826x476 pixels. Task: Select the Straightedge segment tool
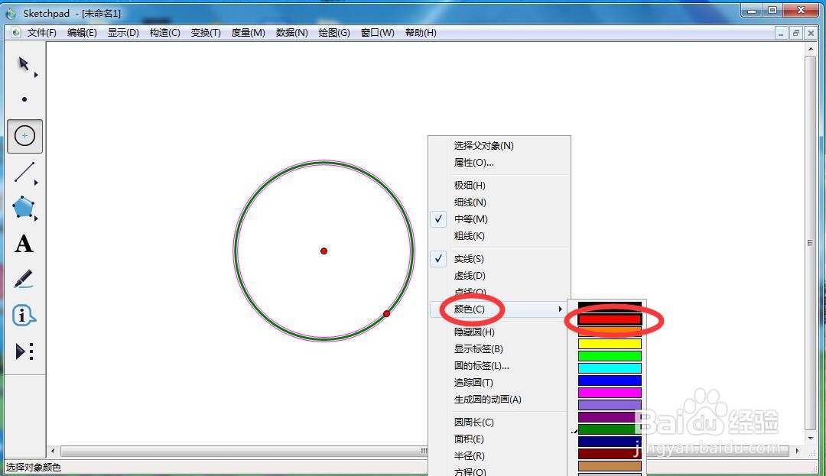(24, 171)
